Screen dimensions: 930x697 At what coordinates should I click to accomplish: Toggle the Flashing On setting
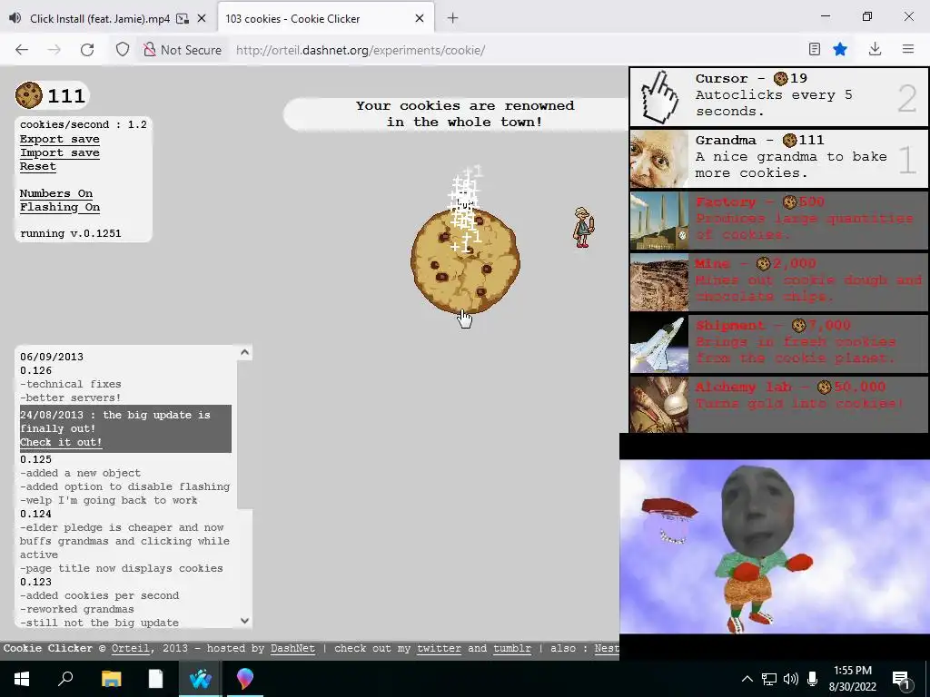pos(60,207)
